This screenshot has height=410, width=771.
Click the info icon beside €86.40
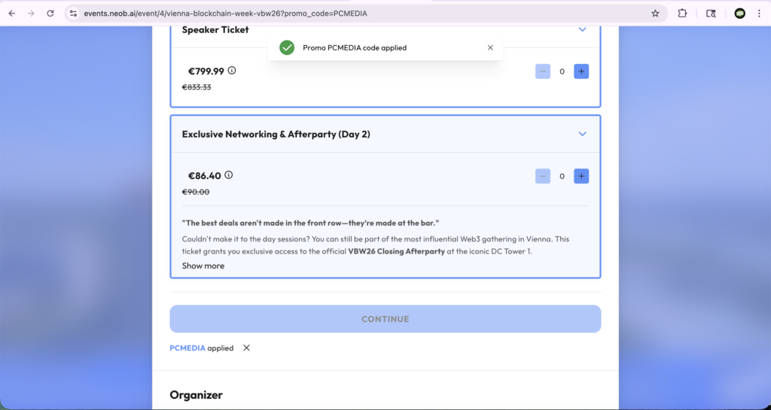click(x=229, y=175)
